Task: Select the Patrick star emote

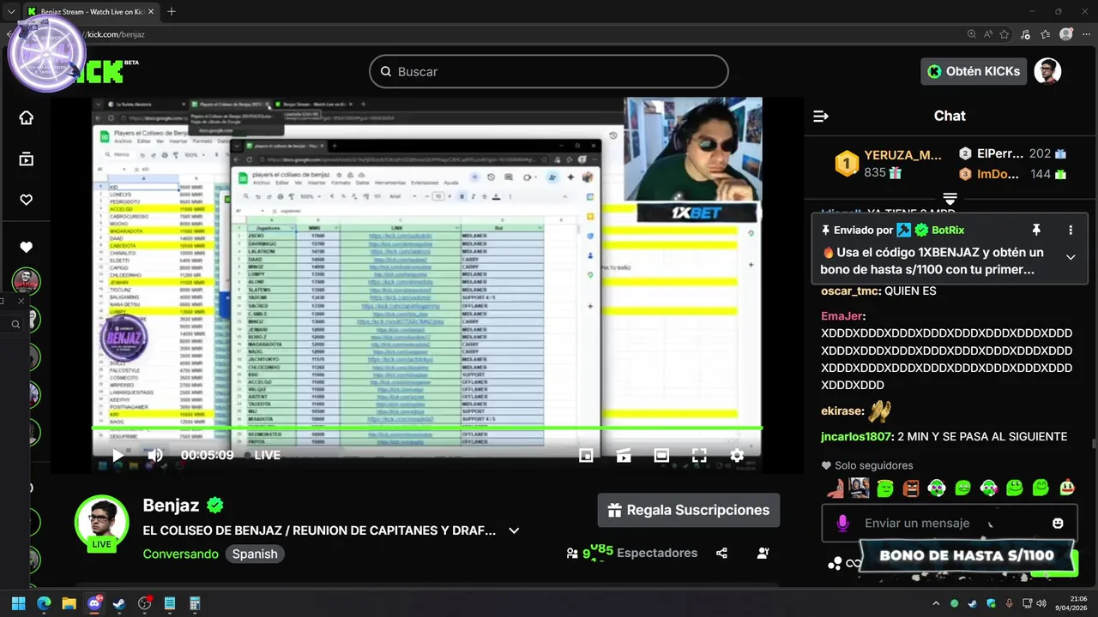Action: (x=835, y=488)
